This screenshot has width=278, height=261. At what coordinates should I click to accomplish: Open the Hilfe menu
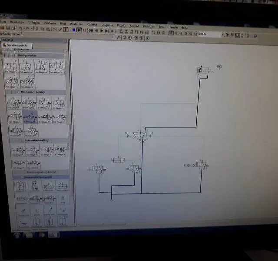pos(185,28)
